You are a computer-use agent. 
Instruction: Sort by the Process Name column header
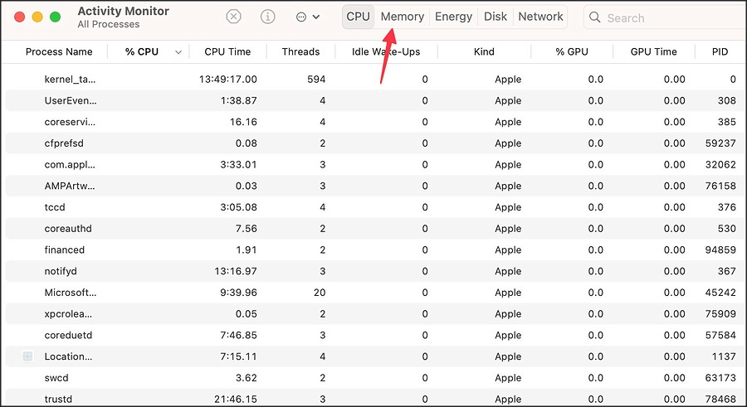pos(59,52)
